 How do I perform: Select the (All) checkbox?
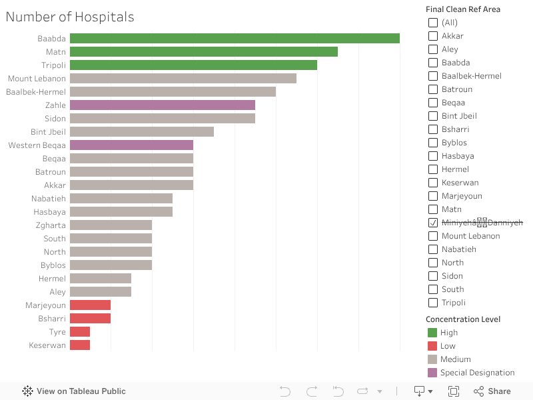[x=432, y=22]
